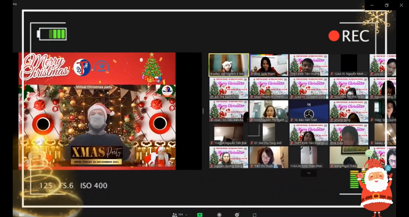Open the Reactions smiley icon

pyautogui.click(x=237, y=215)
